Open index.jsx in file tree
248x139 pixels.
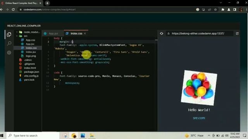tap(31, 52)
